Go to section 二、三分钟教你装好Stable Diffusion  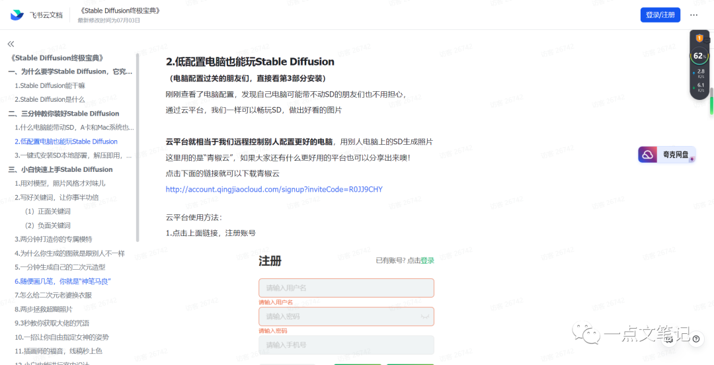pyautogui.click(x=63, y=114)
